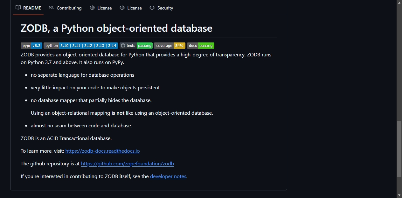The image size is (402, 198).
Task: Click 'very little impact on your code' bullet
Action: [x=95, y=88]
